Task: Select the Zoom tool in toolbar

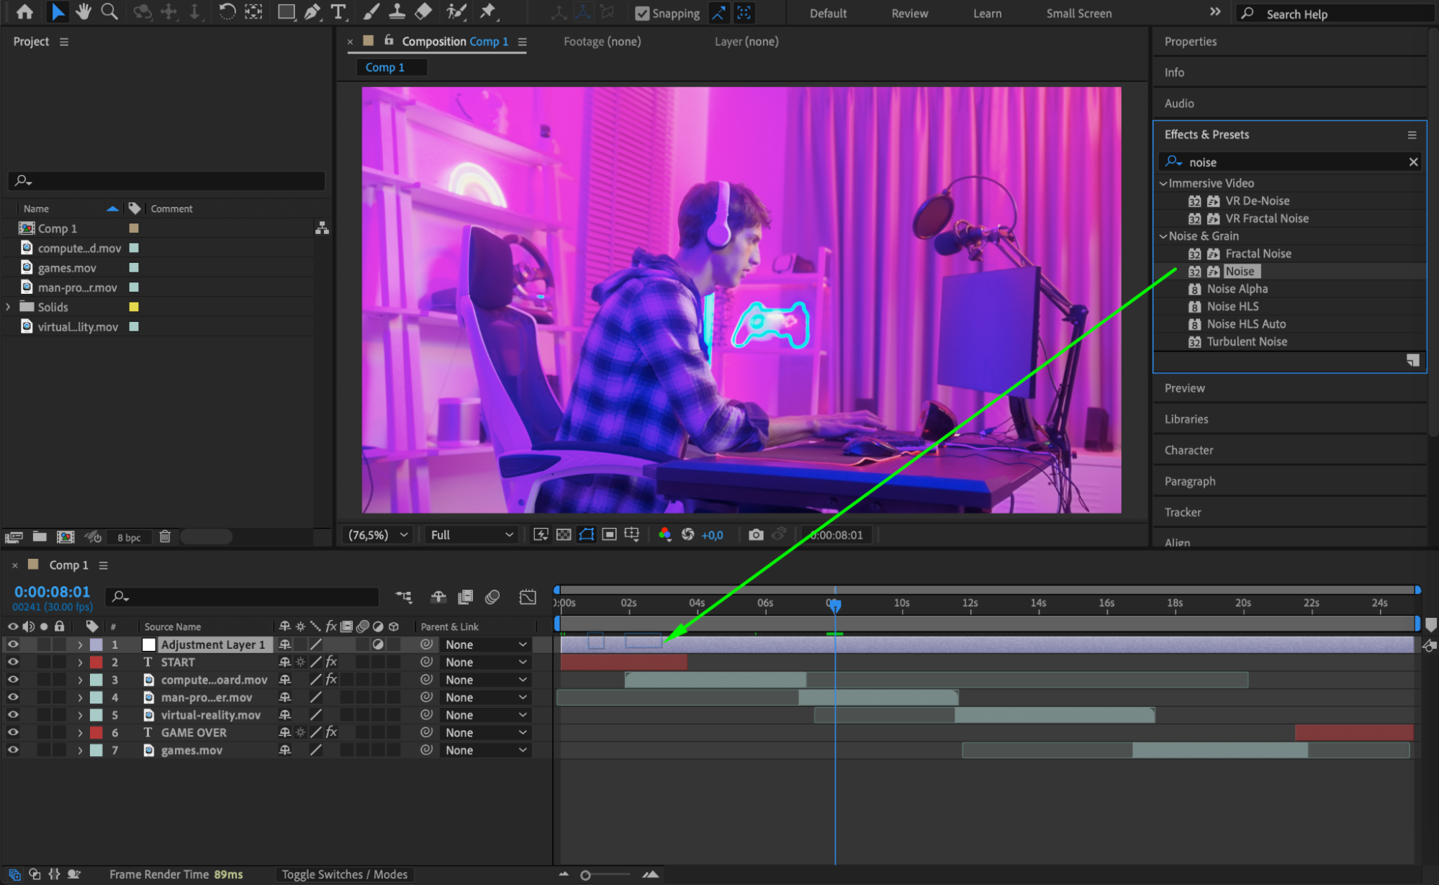Action: (109, 12)
